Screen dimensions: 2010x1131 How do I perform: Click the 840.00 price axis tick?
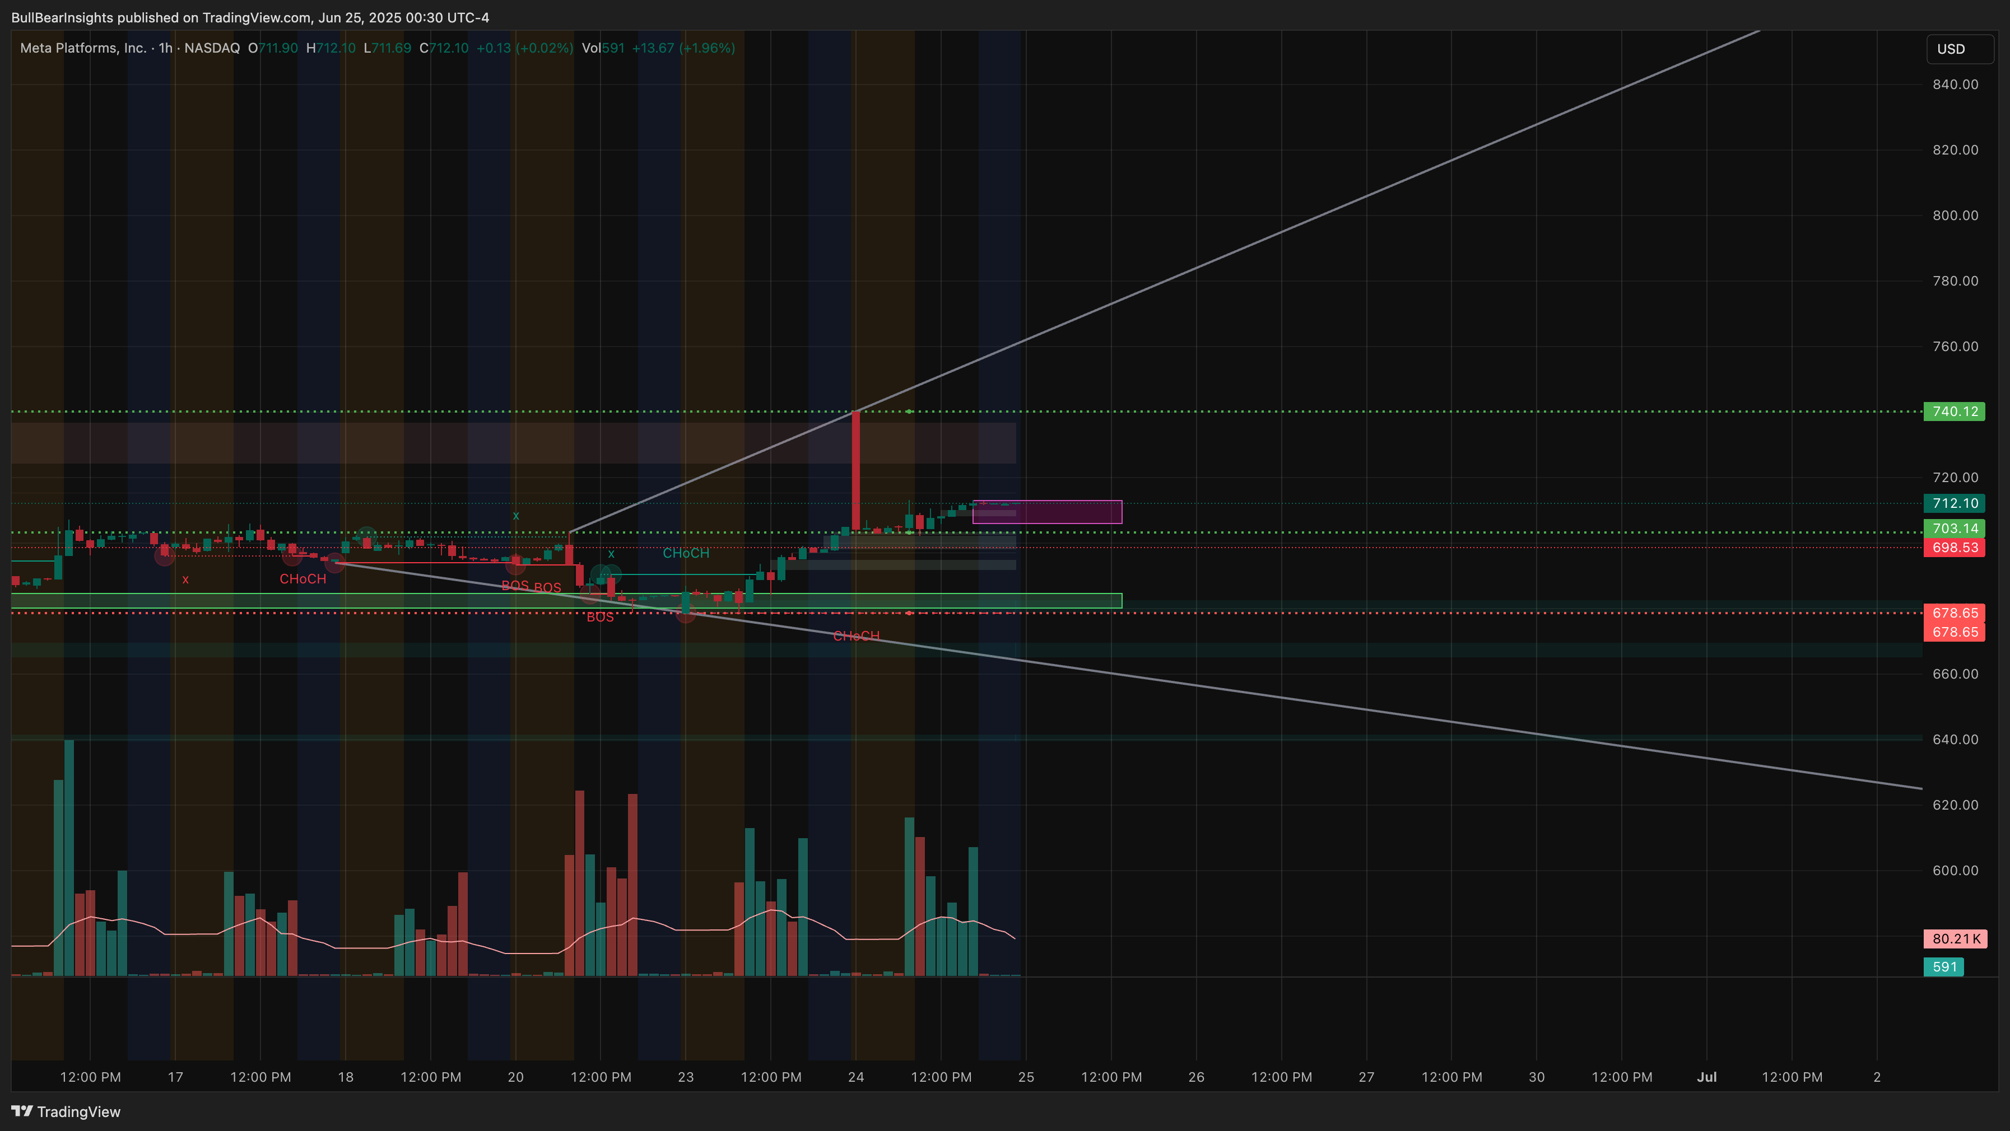pyautogui.click(x=1955, y=84)
